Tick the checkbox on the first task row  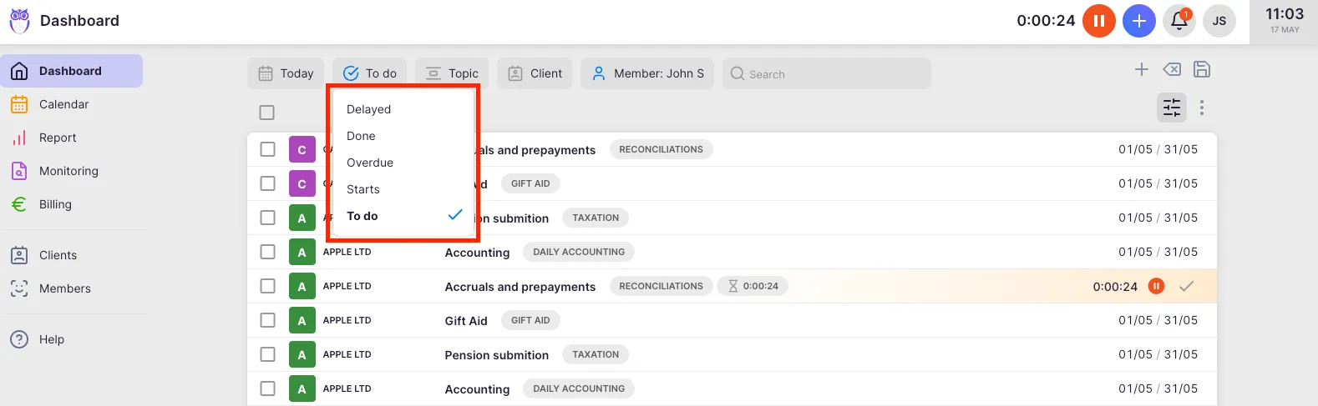(267, 150)
